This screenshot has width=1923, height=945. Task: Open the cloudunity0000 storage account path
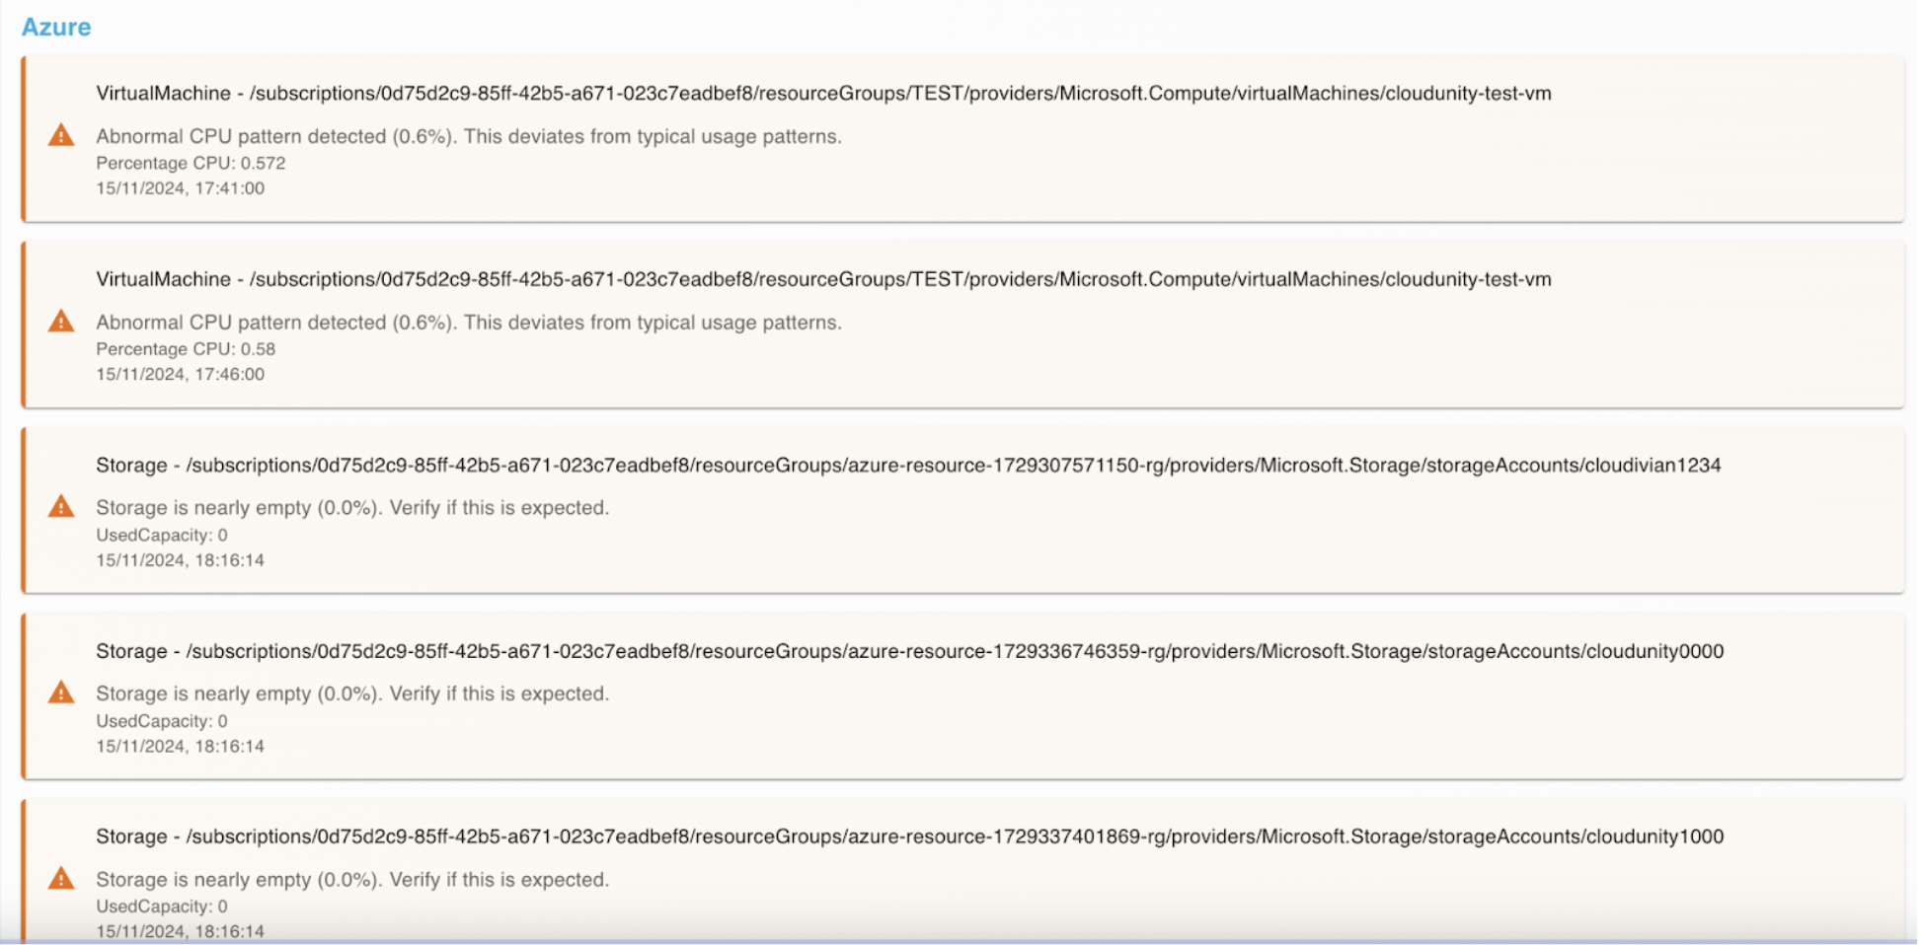pyautogui.click(x=909, y=652)
